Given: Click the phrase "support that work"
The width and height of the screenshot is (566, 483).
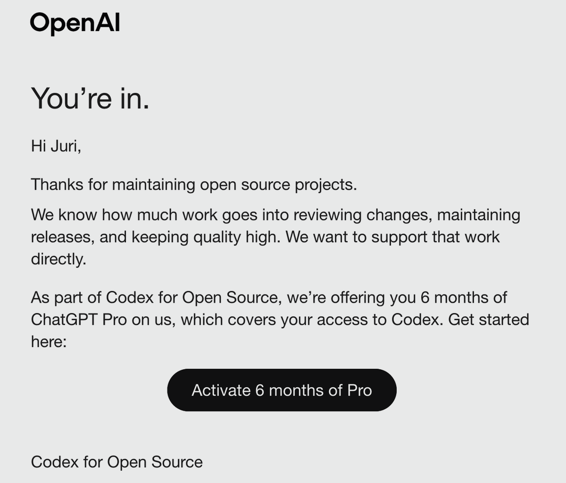Looking at the screenshot, I should [435, 237].
